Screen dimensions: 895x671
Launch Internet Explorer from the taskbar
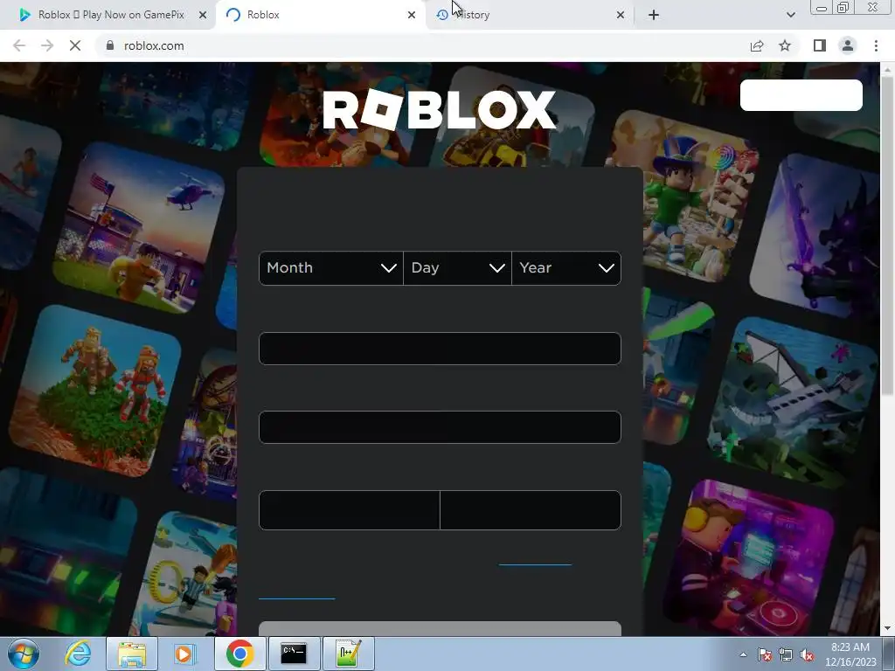coord(78,654)
